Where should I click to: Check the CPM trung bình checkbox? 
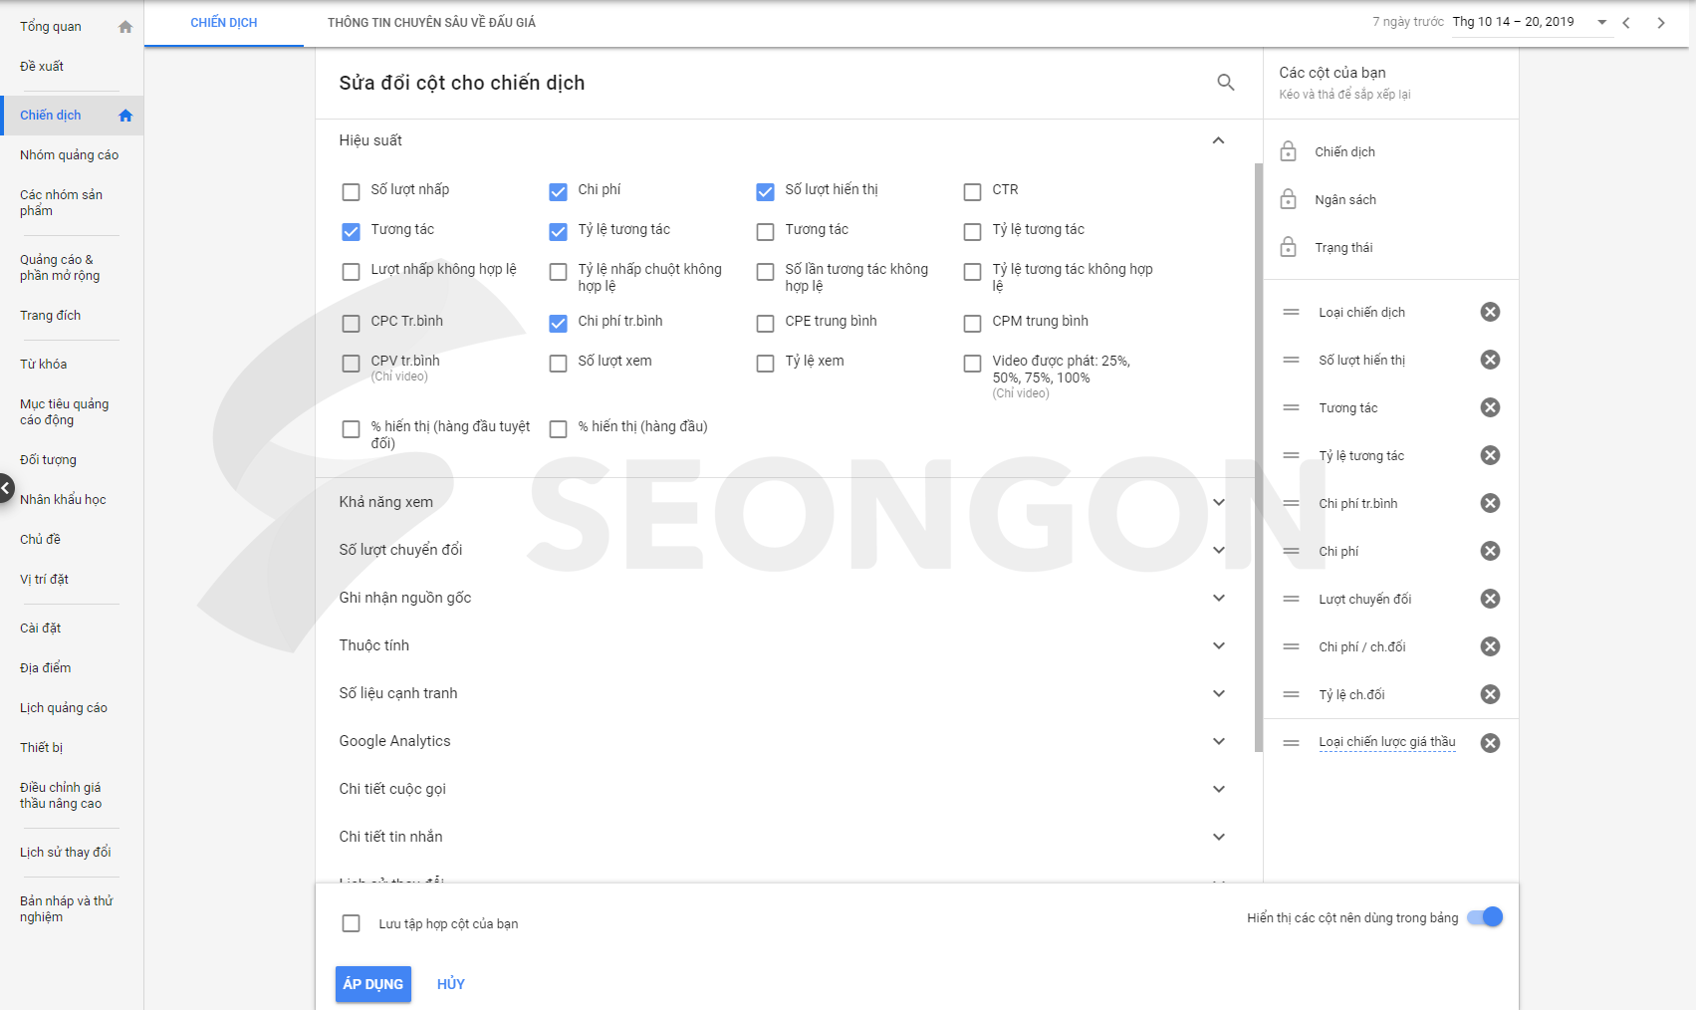tap(972, 324)
